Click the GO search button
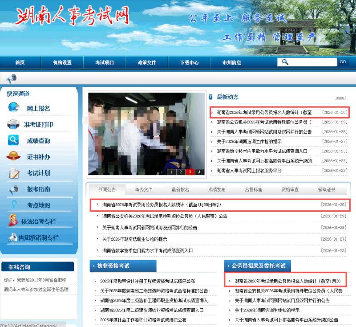 [343, 62]
